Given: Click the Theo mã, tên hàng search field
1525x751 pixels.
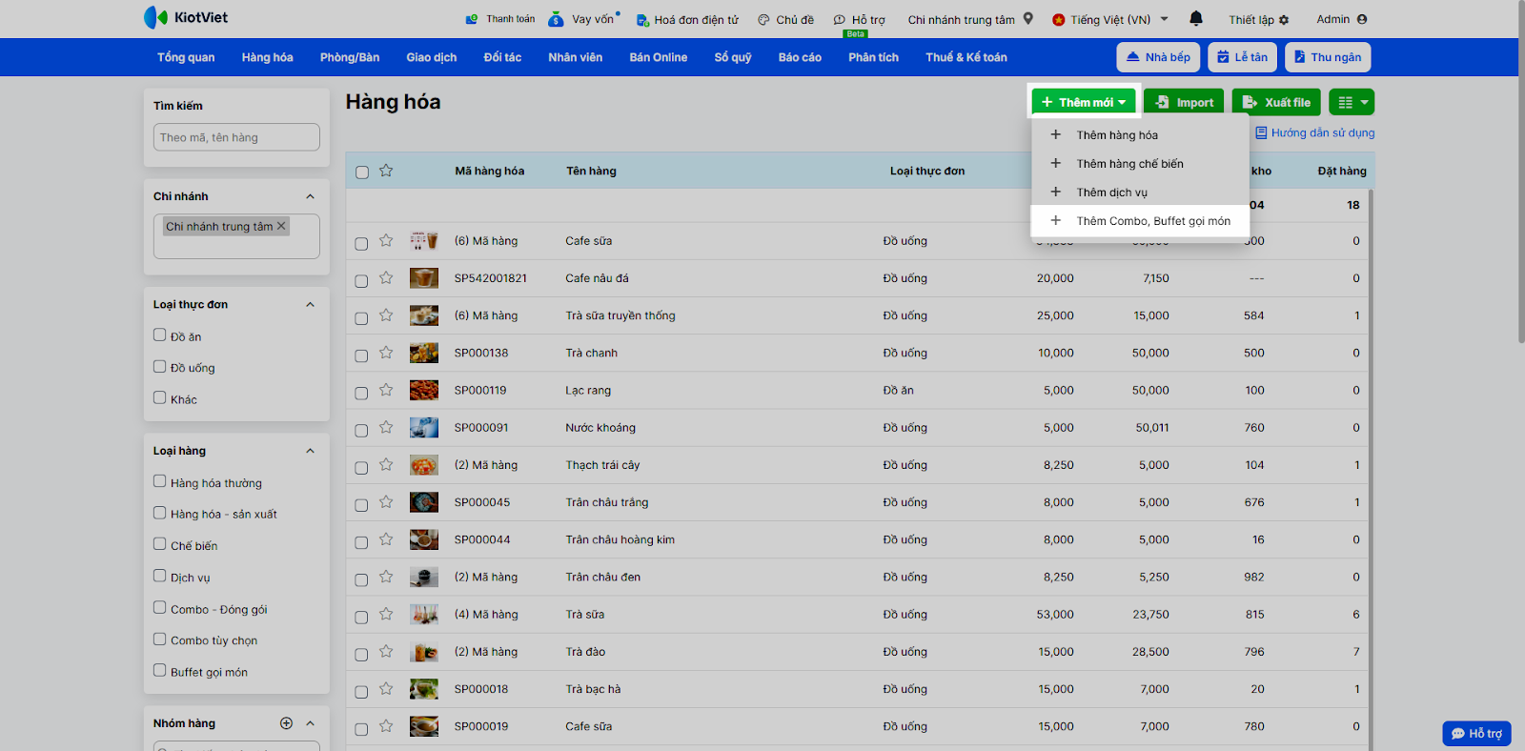Looking at the screenshot, I should 236,137.
